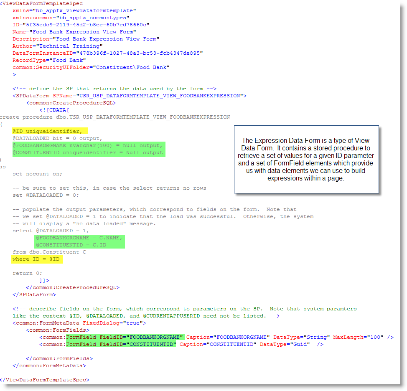Click highlighted '@CONSTITUENTID = C.ID' line
The image size is (407, 391).
[x=71, y=245]
